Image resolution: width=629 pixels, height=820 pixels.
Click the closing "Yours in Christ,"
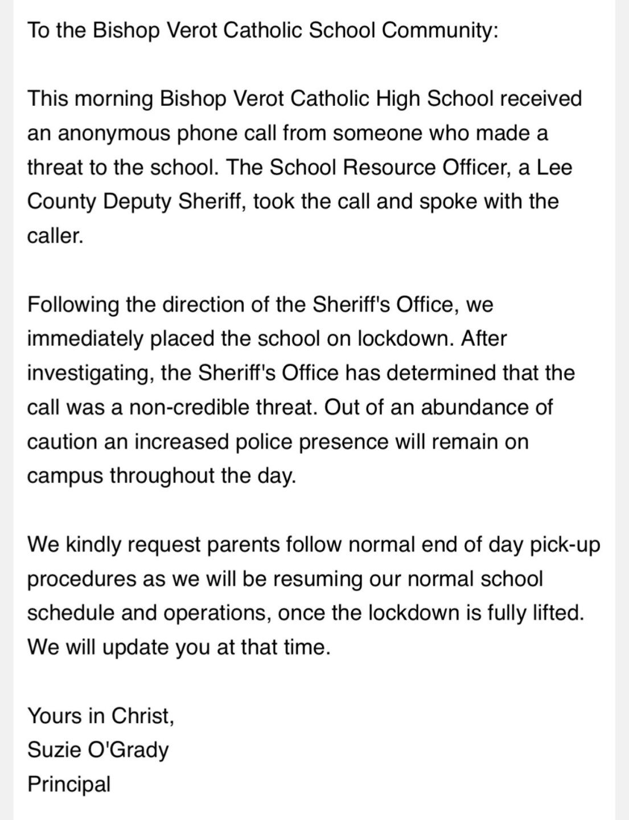point(101,716)
